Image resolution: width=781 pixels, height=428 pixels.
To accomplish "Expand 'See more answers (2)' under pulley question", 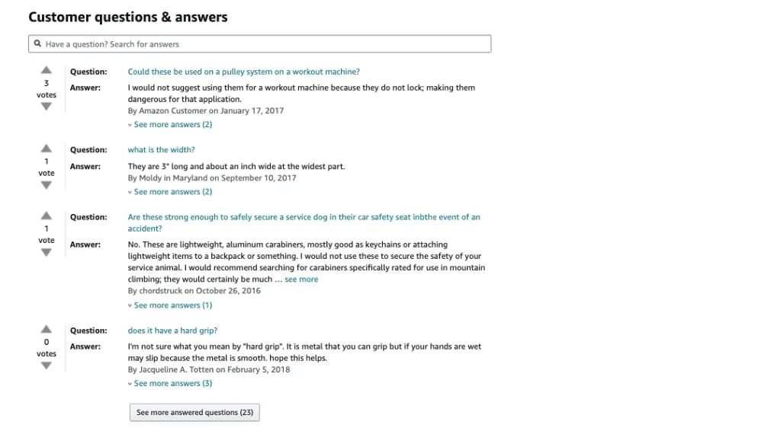I will point(172,125).
